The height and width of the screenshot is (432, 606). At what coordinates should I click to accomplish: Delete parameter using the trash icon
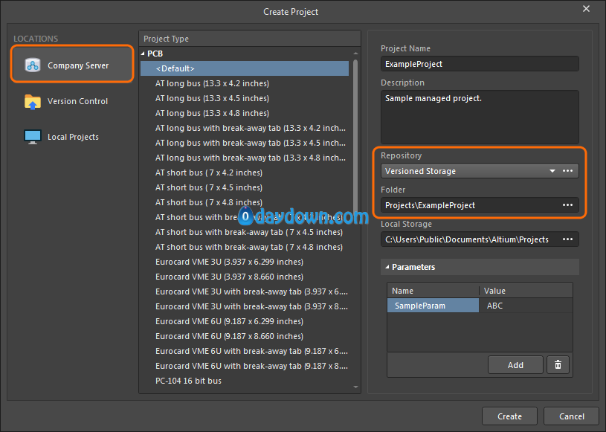coord(558,364)
